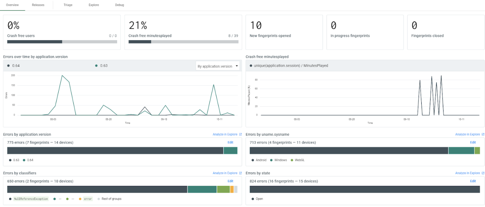Click the Android legend dot

[x=253, y=160]
